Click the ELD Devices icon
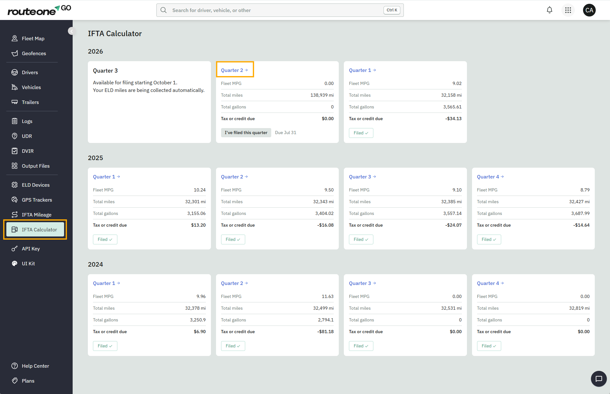Viewport: 610px width, 394px height. coord(15,185)
